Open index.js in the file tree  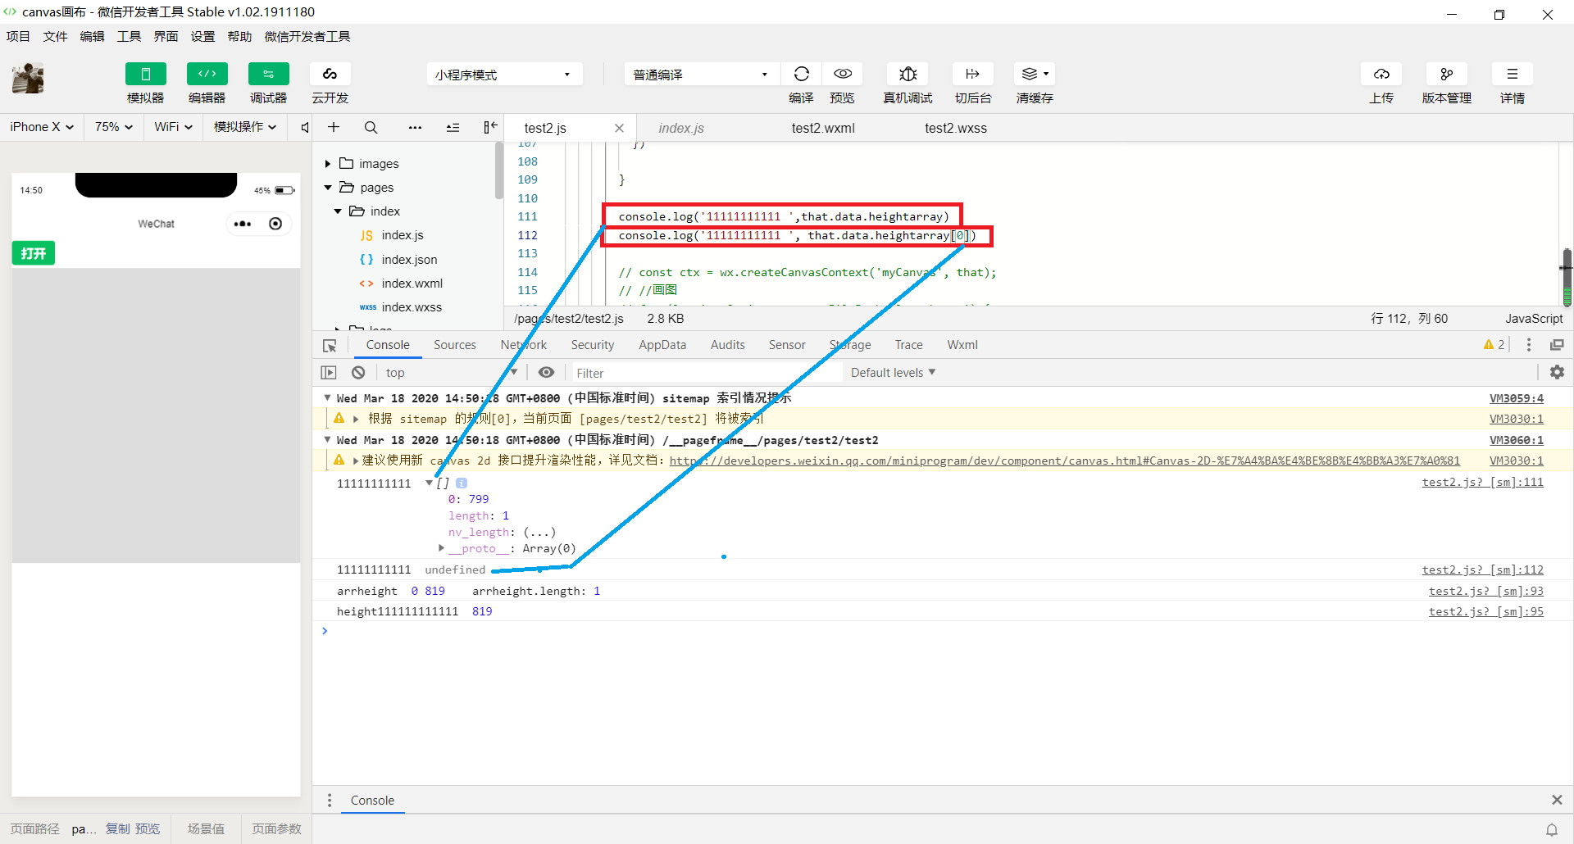[403, 235]
